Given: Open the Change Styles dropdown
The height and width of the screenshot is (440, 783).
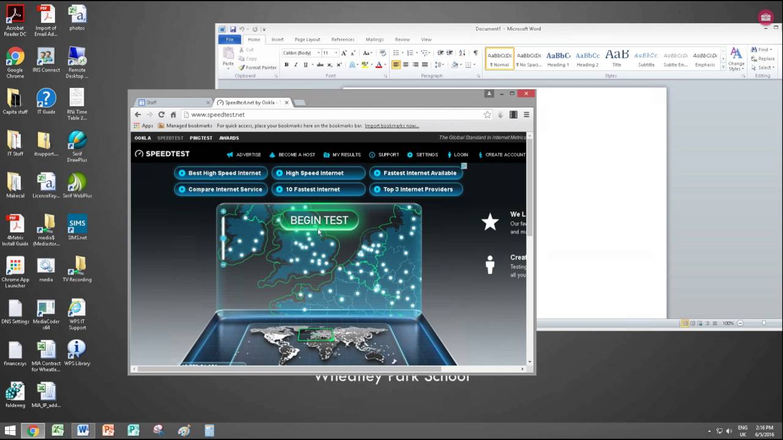Looking at the screenshot, I should pos(737,59).
